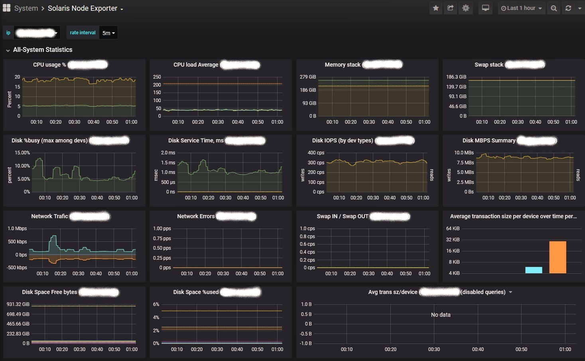Open Avg trans sz/device disabled queries dropdown
585x361 pixels.
coord(510,292)
